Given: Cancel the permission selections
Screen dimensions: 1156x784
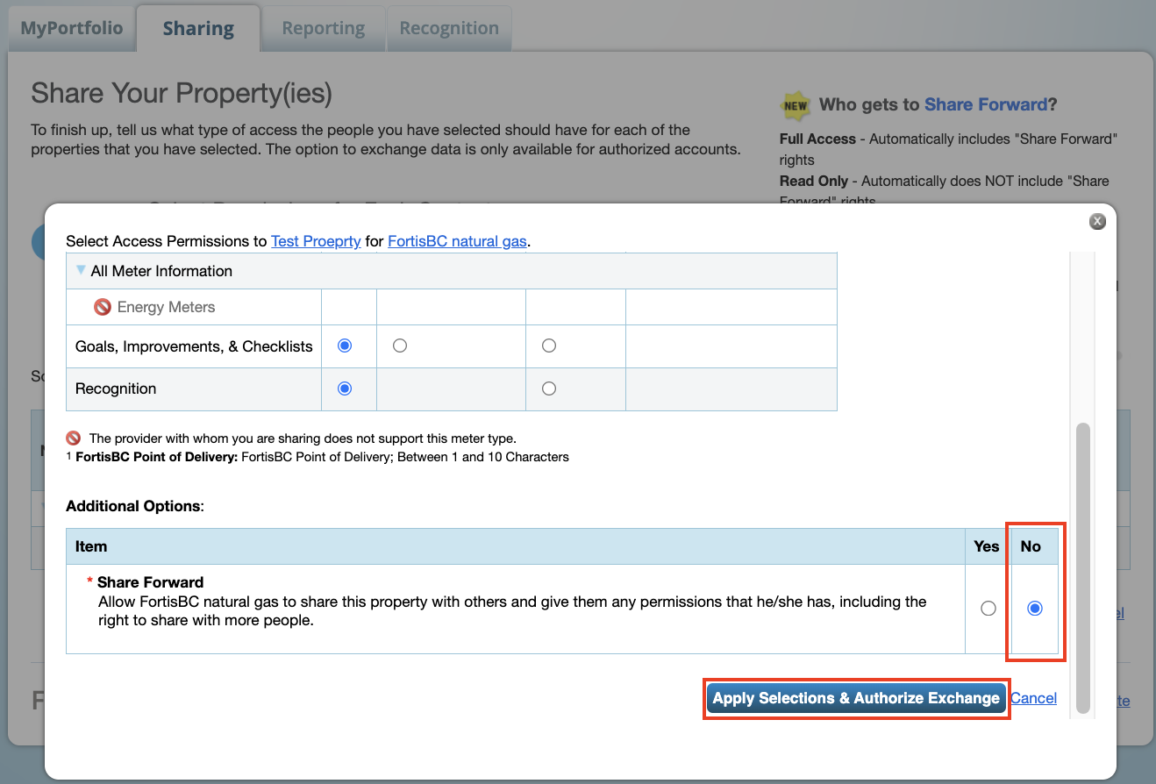Looking at the screenshot, I should pos(1033,699).
